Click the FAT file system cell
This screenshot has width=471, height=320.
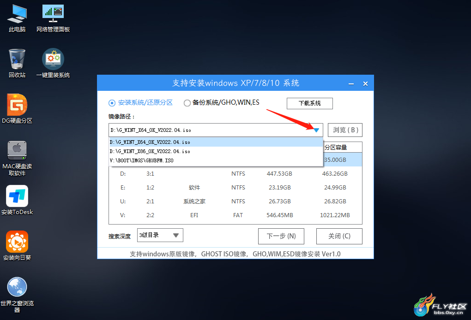[238, 215]
